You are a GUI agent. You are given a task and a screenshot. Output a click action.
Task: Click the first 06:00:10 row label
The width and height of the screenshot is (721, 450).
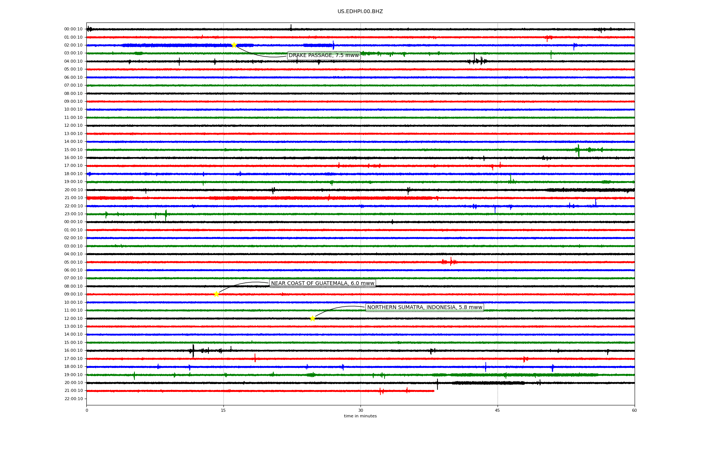[x=73, y=78]
